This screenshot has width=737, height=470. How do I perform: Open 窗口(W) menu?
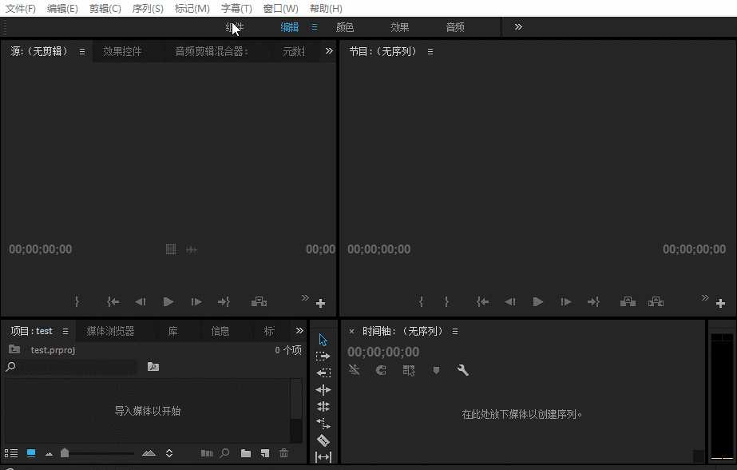[x=280, y=9]
